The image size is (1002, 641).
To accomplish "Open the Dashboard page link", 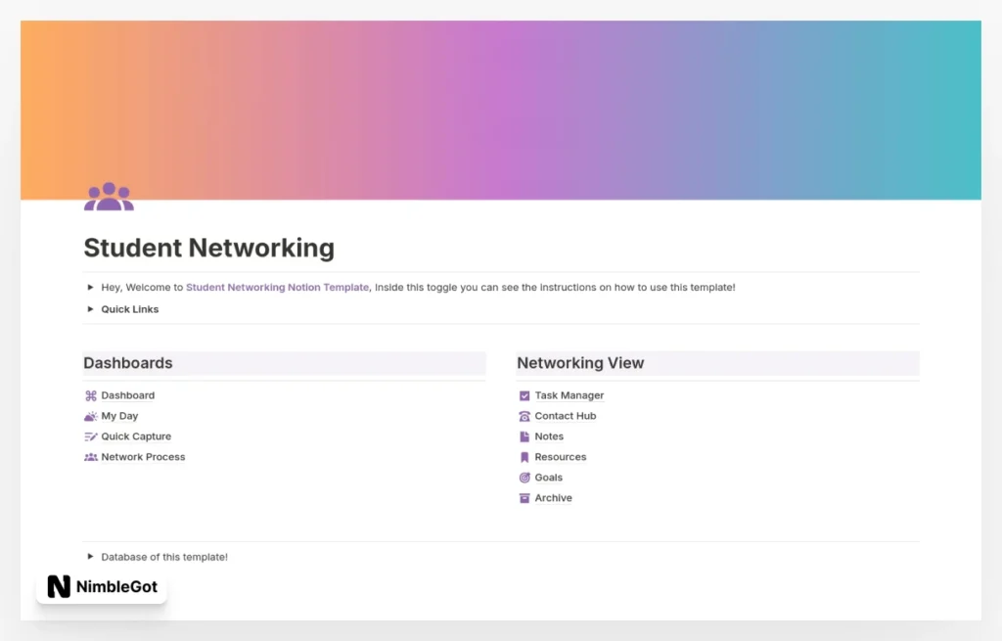I will [128, 395].
